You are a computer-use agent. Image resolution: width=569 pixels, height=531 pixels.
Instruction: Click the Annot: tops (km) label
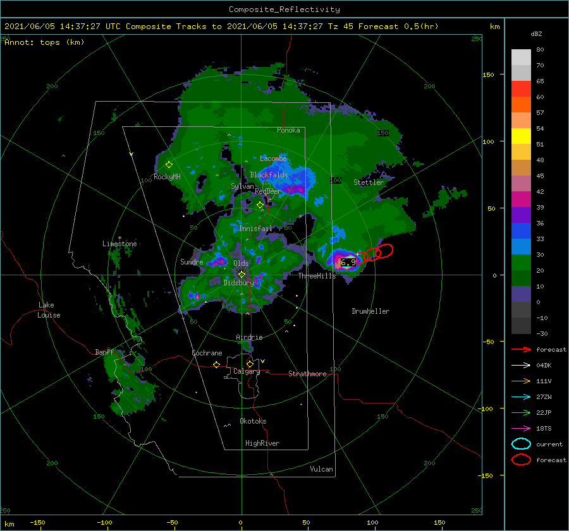coord(44,42)
